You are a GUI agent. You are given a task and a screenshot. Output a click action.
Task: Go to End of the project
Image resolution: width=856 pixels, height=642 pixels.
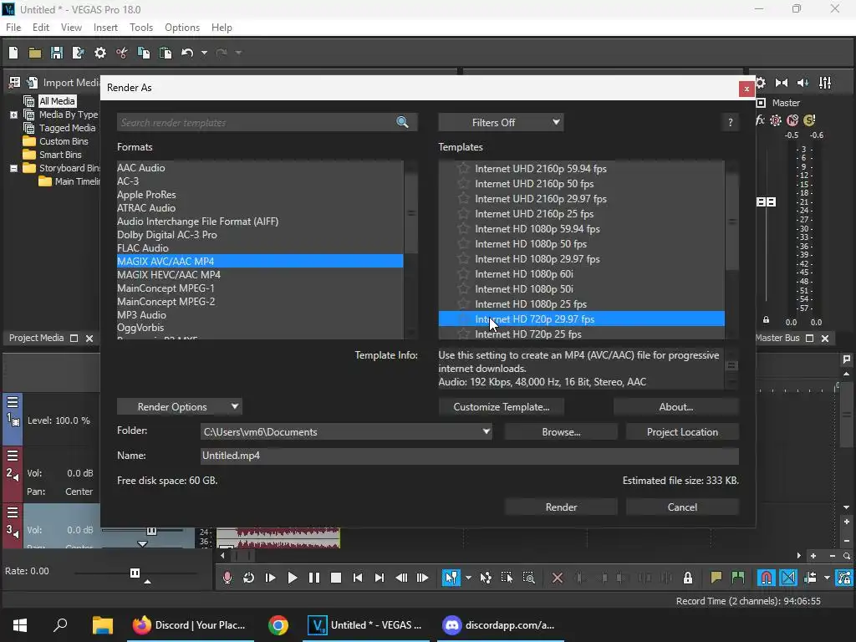click(x=380, y=578)
